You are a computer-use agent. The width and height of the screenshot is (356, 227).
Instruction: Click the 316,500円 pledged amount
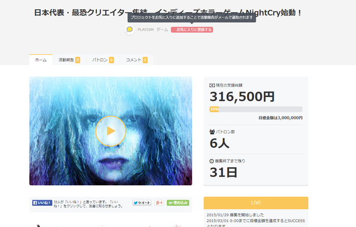point(243,96)
